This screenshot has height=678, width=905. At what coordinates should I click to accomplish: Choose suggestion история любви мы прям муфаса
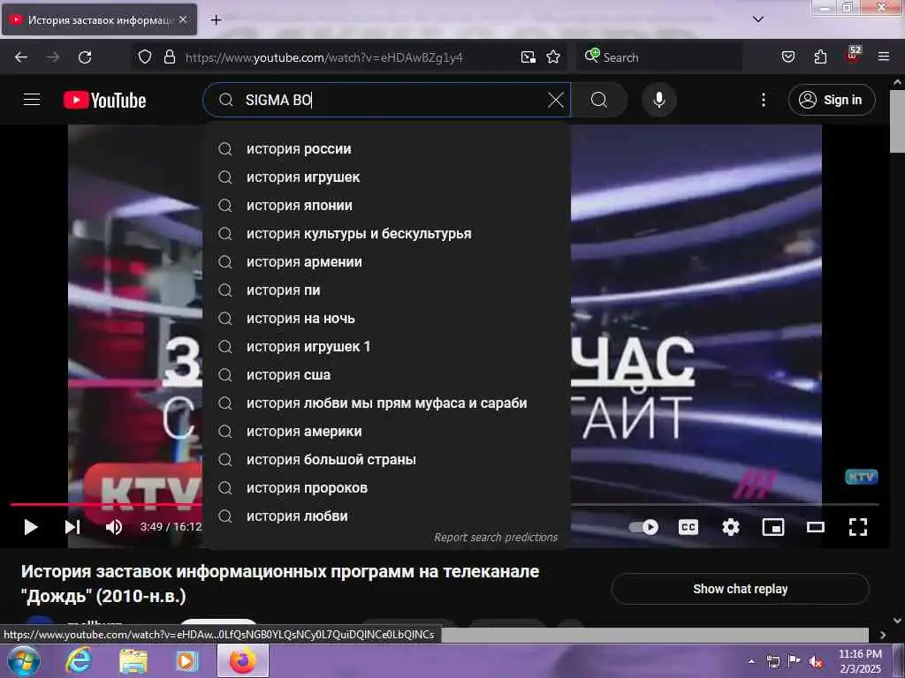(387, 403)
